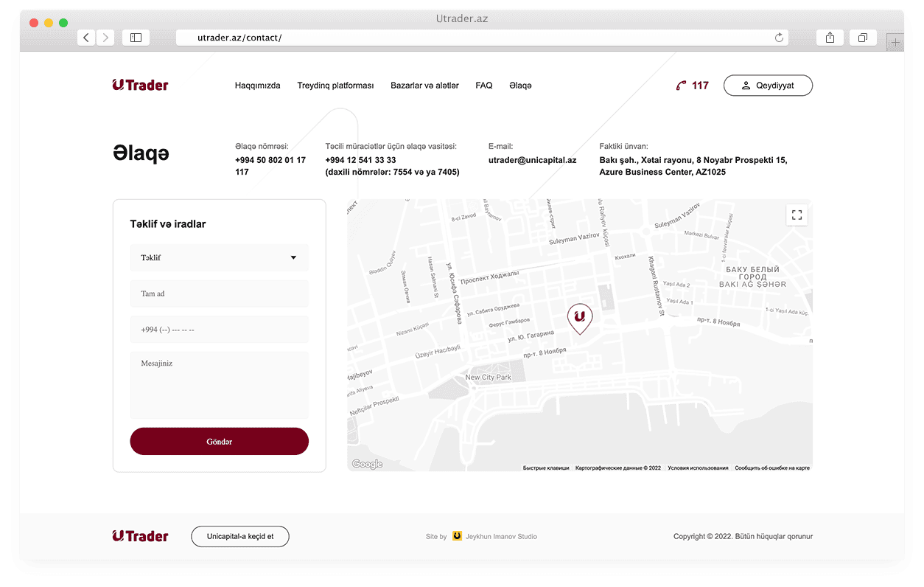Screen dimensions: 924x587
Task: Click the Условия использования map link
Action: (x=697, y=468)
